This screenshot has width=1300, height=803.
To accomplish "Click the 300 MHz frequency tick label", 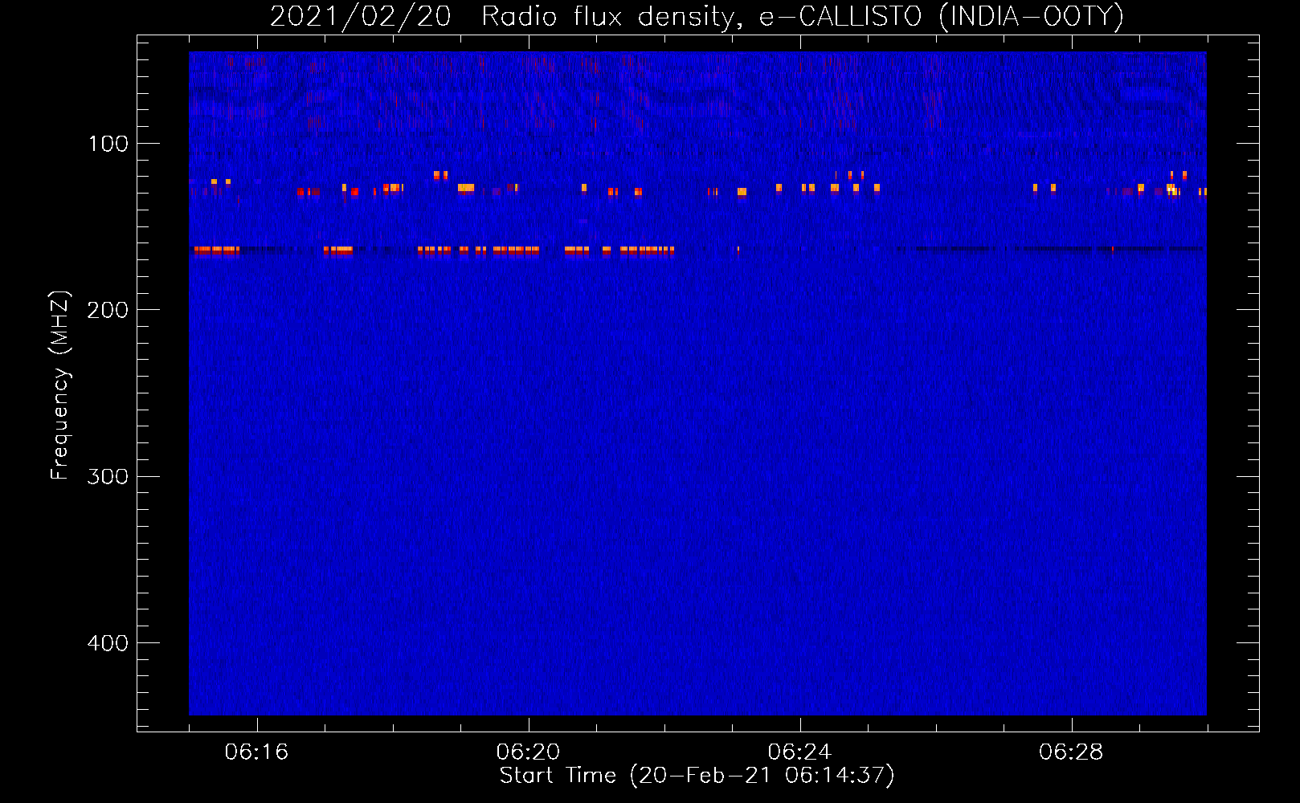I will pyautogui.click(x=108, y=476).
